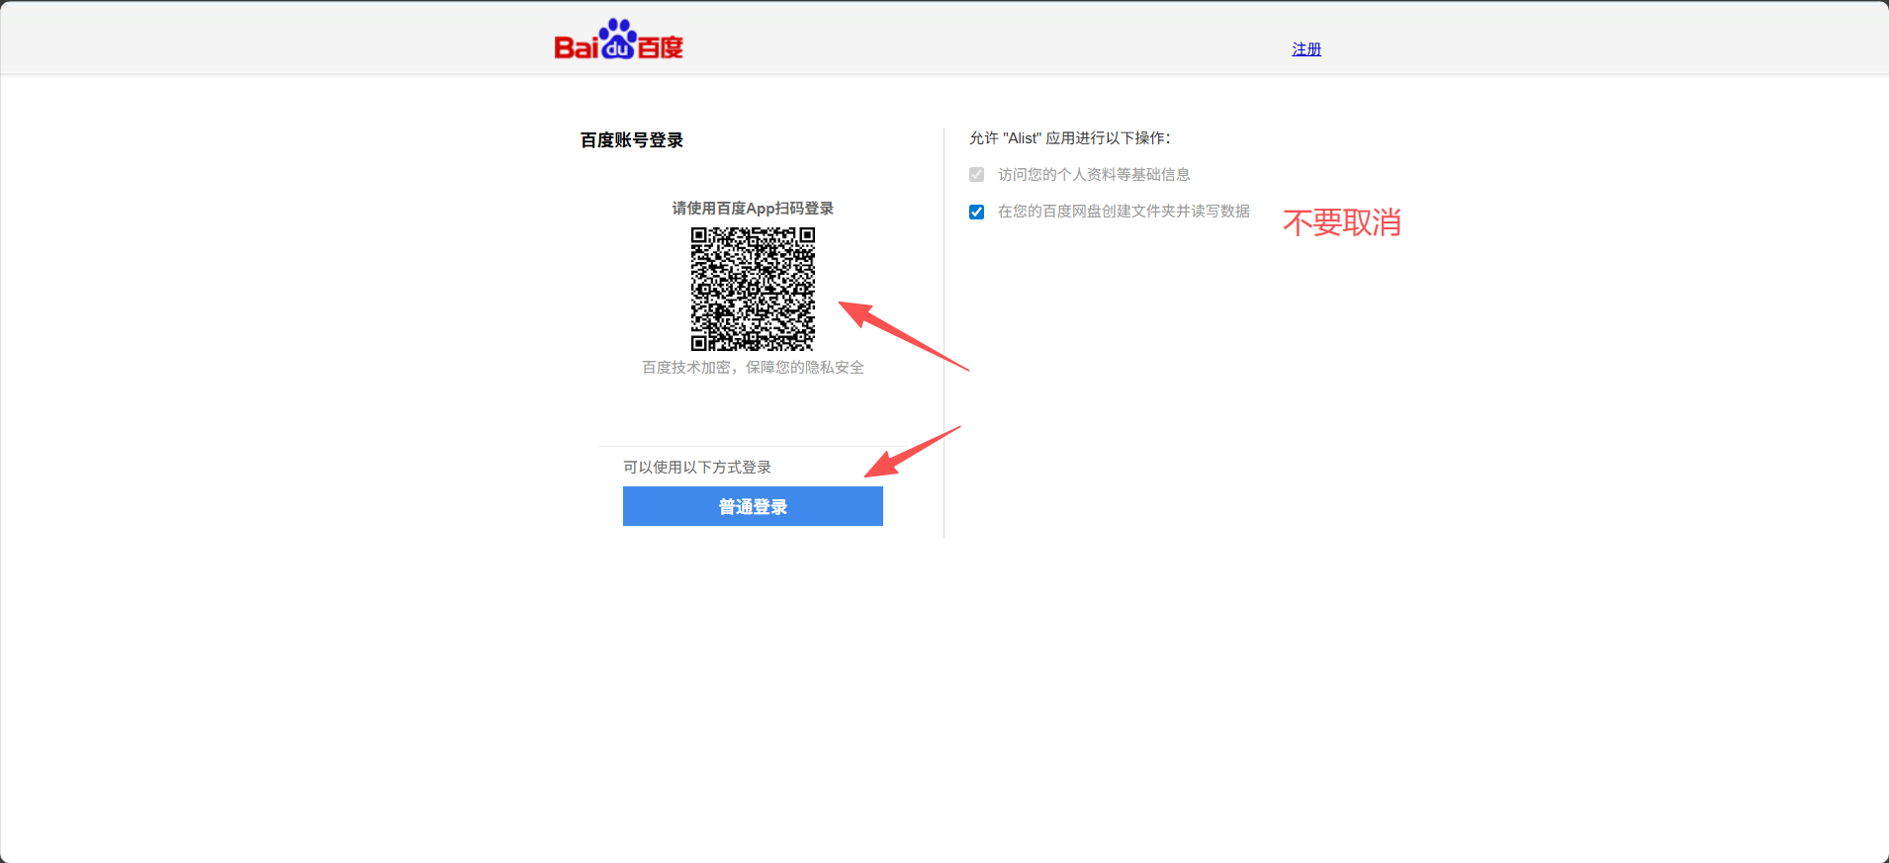Click the 允许 "Alist" 应用进行以下操作 text
1889x863 pixels.
click(1069, 138)
